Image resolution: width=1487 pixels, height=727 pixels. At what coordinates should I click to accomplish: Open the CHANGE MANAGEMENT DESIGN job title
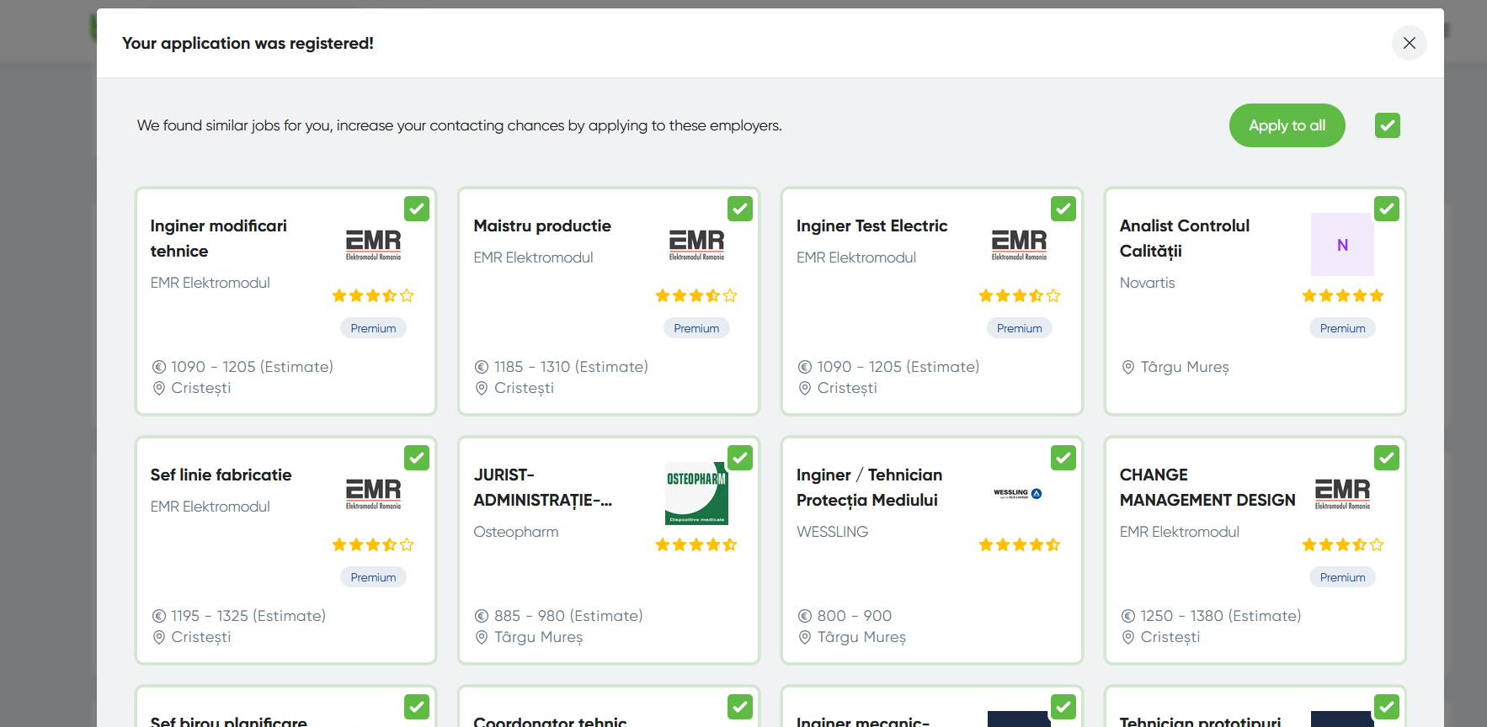tap(1207, 487)
